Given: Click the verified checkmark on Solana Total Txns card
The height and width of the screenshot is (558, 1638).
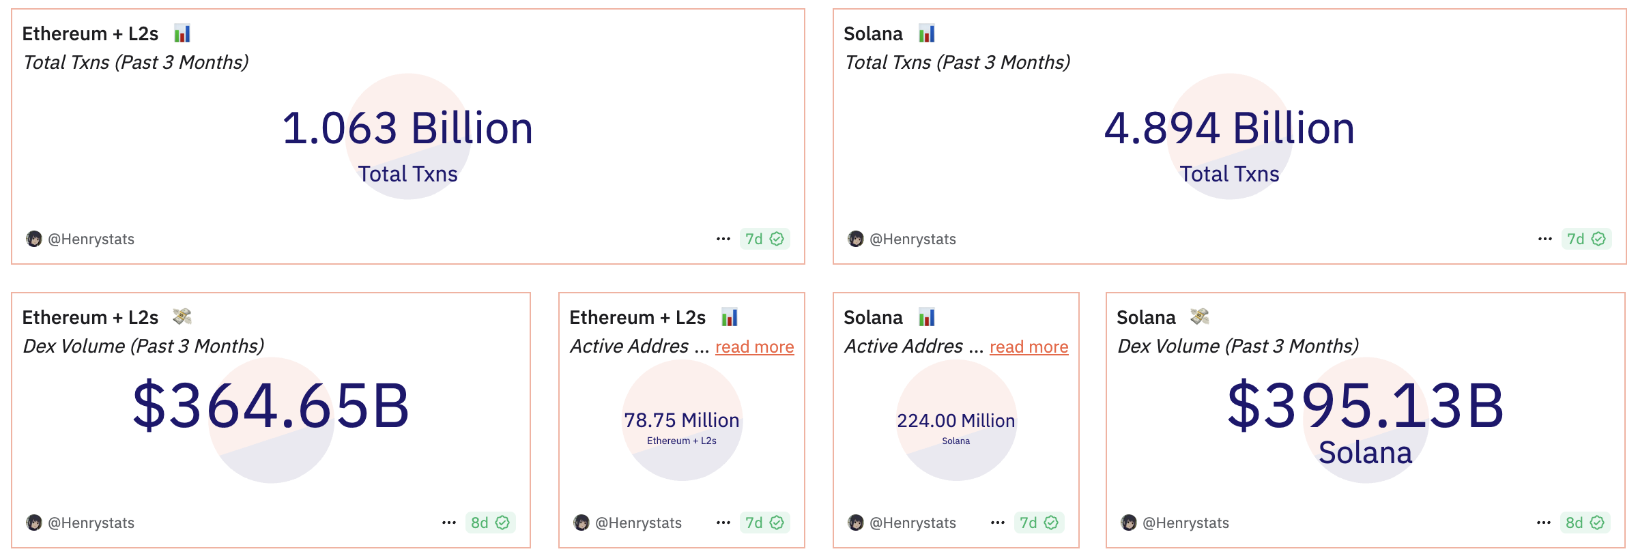Looking at the screenshot, I should tap(1599, 239).
